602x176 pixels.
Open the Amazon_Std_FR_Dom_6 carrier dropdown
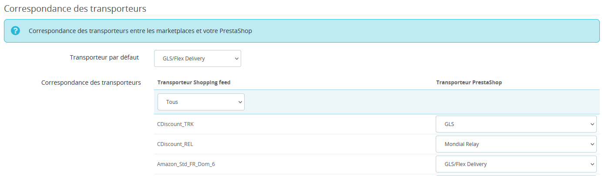(516, 164)
